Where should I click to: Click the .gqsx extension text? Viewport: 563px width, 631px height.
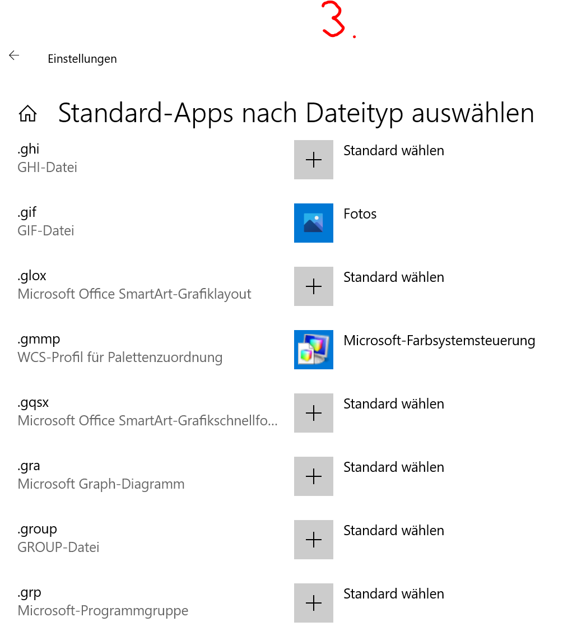(33, 403)
